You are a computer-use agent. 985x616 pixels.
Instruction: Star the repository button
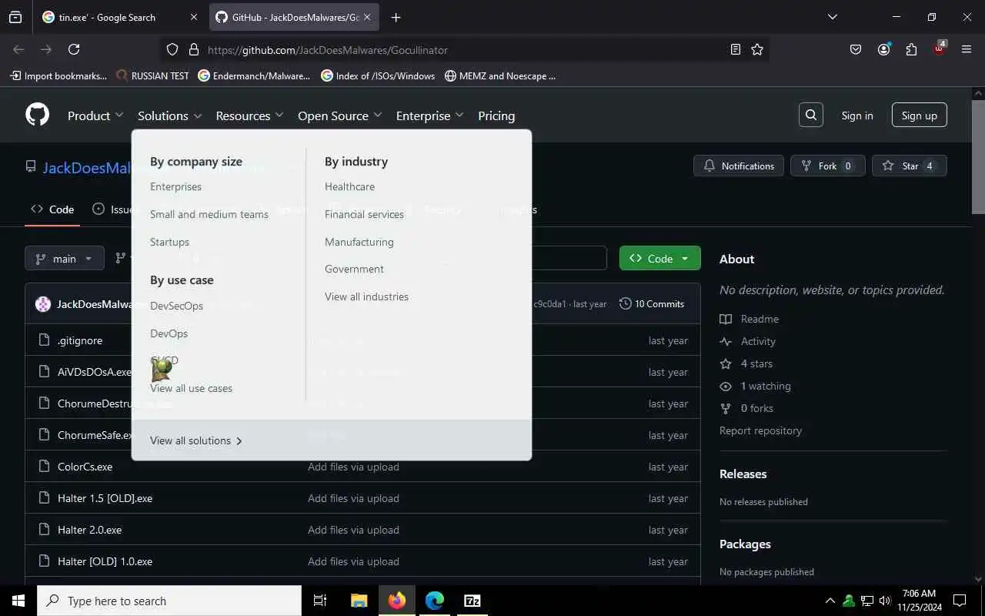click(910, 166)
